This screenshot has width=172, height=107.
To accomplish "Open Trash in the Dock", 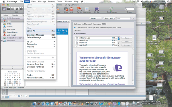I will (139, 103).
